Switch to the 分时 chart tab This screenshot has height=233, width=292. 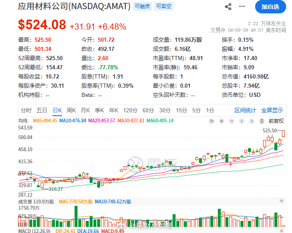[26, 110]
